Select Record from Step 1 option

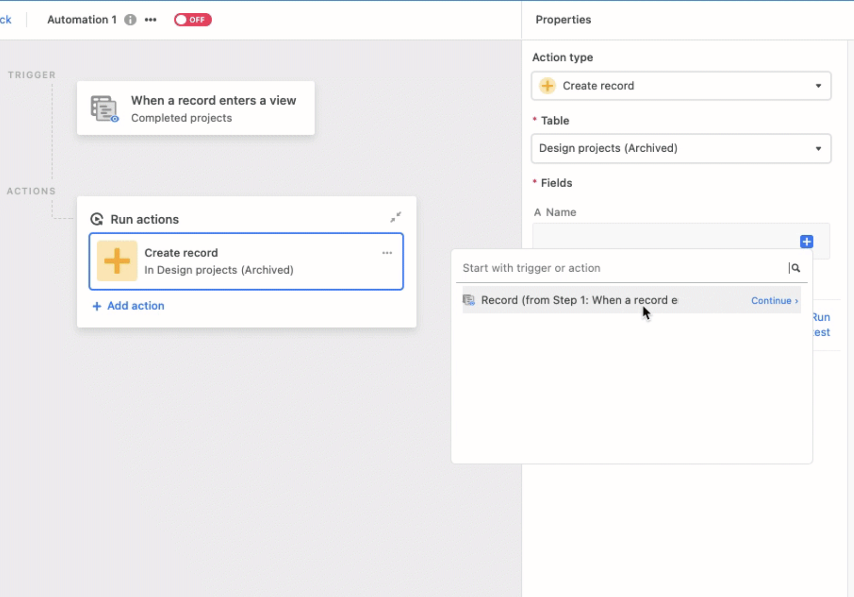click(579, 300)
